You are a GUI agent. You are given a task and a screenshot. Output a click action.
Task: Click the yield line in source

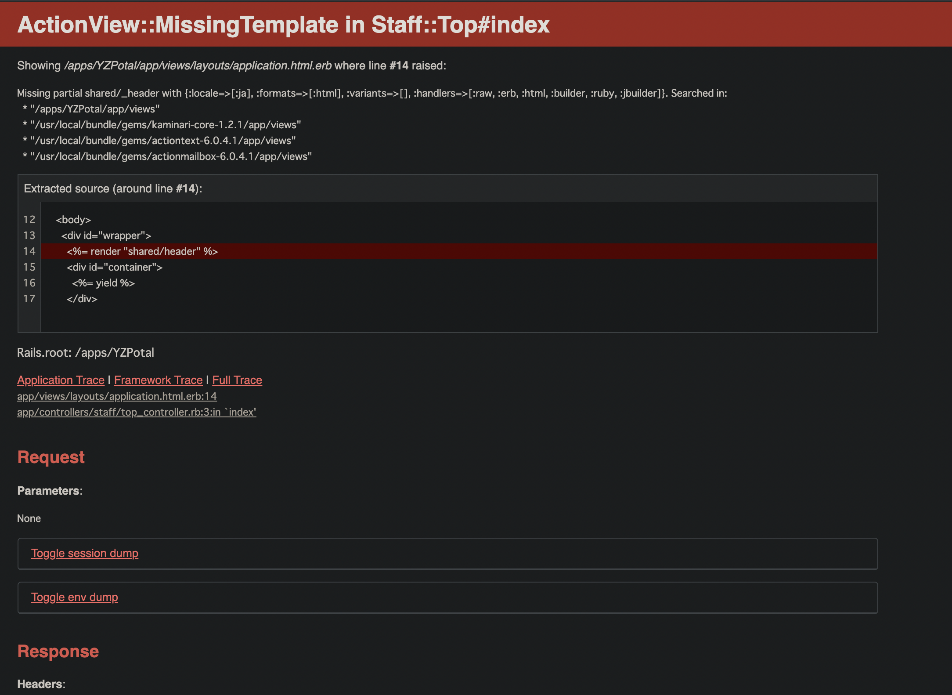click(x=103, y=283)
